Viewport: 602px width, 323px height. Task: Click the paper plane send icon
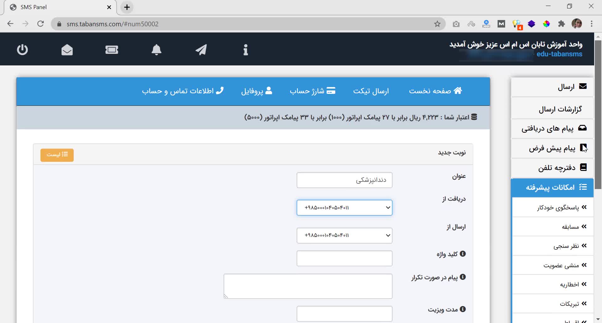[x=201, y=50]
